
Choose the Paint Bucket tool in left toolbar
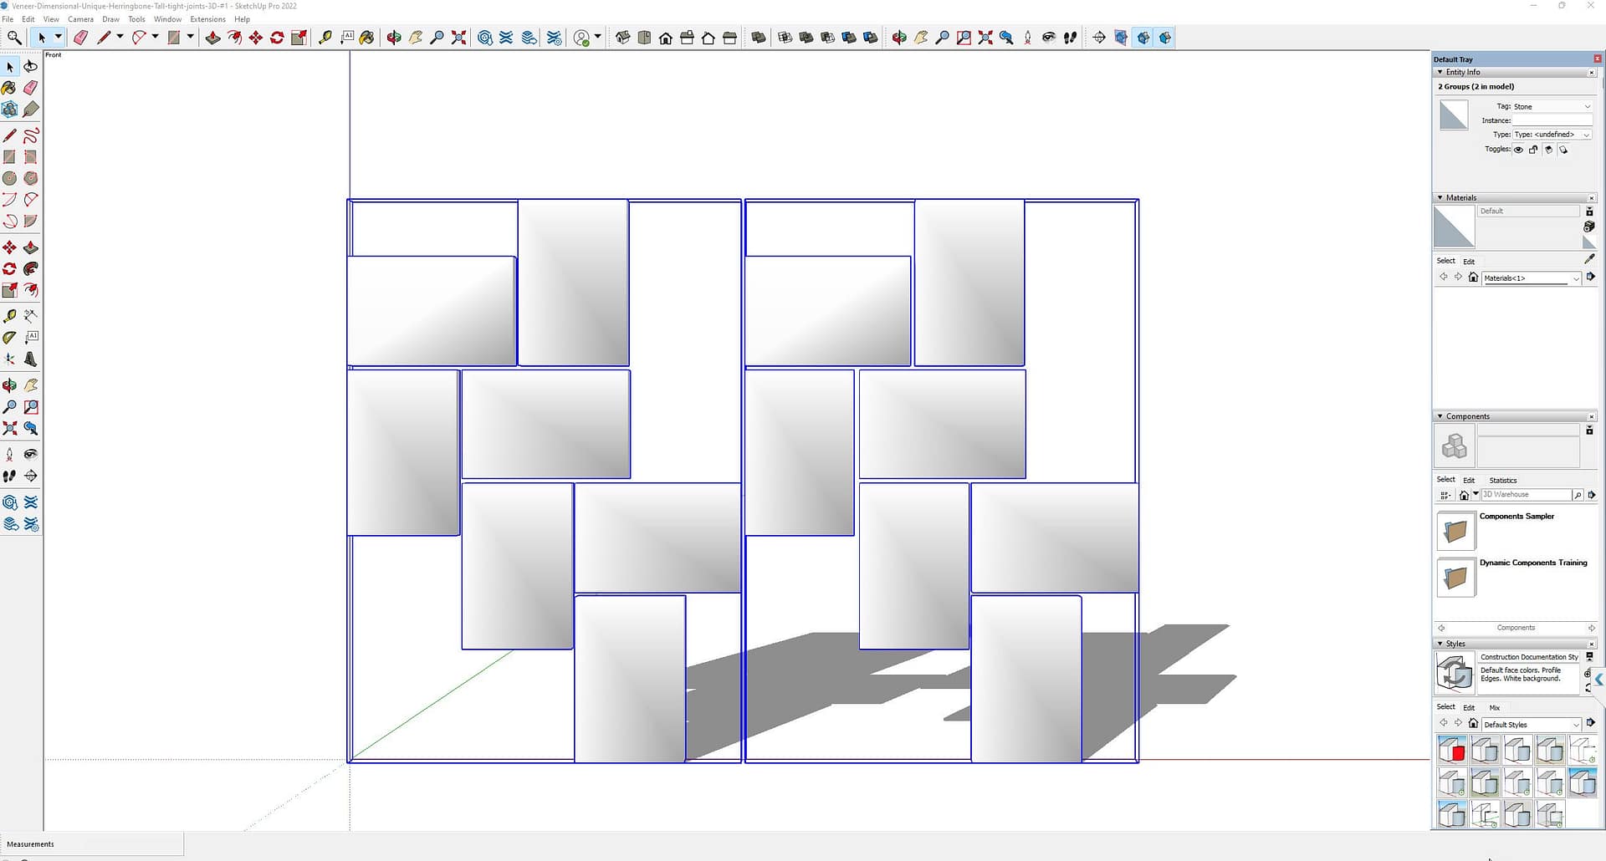[9, 88]
